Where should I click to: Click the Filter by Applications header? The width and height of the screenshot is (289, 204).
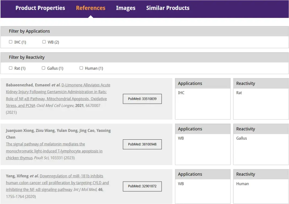click(29, 31)
